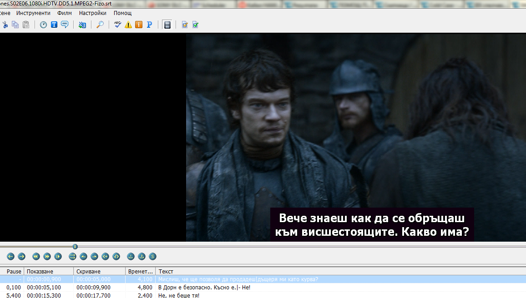Click the video seek slider handle

coord(75,247)
